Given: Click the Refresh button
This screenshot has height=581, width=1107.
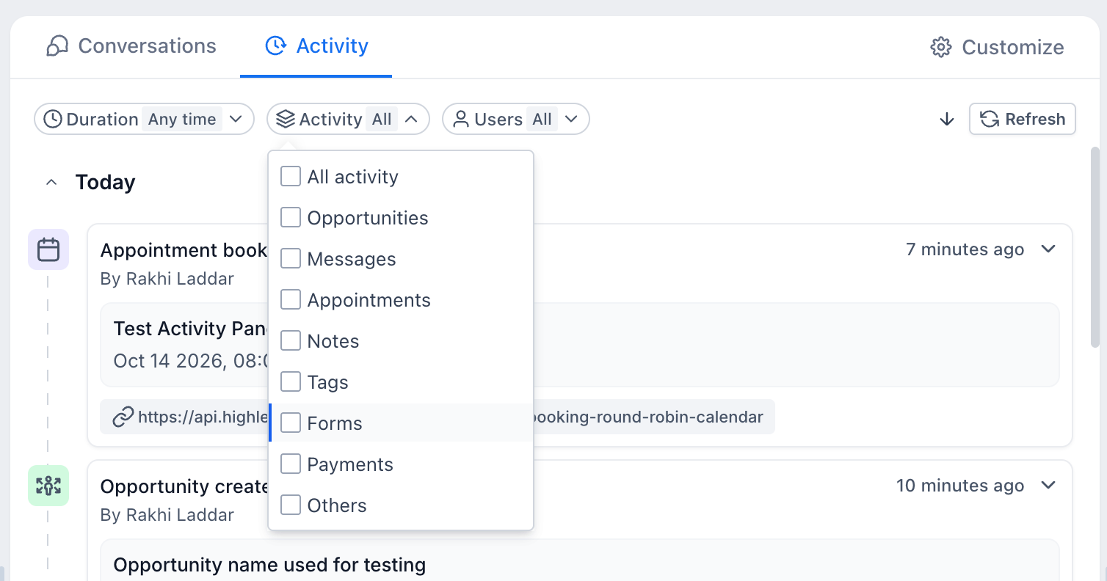Looking at the screenshot, I should [x=1023, y=119].
